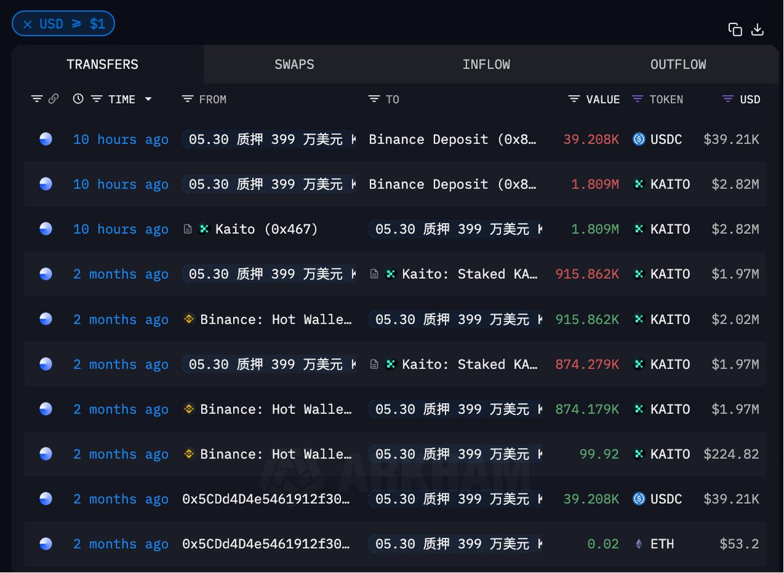The image size is (784, 573).
Task: Click the link icon in the table header
Action: 54,99
